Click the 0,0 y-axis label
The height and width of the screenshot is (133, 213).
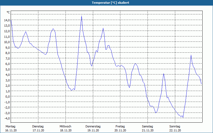coord(7,97)
